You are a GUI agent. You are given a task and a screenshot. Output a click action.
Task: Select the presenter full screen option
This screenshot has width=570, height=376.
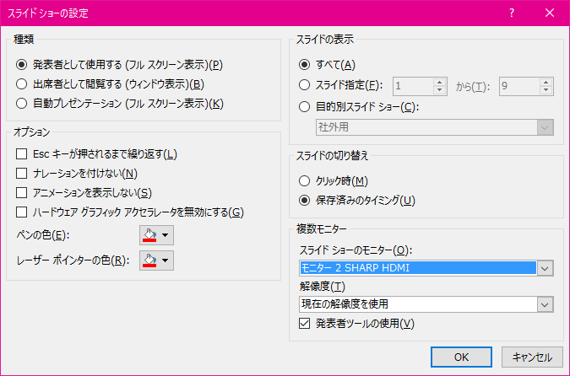[22, 64]
